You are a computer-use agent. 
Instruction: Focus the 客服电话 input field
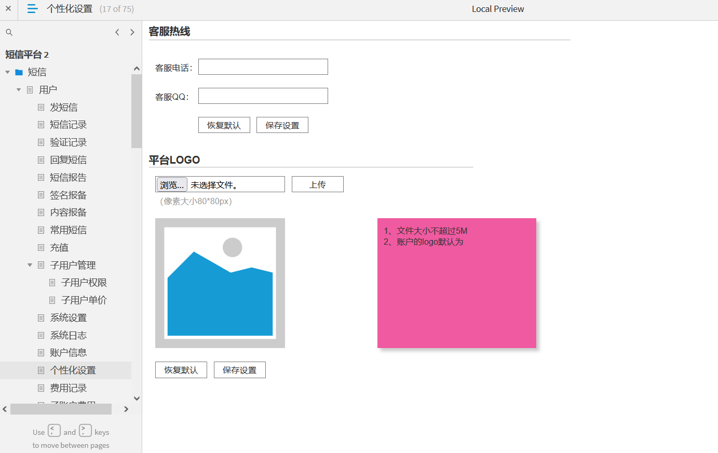pos(263,67)
